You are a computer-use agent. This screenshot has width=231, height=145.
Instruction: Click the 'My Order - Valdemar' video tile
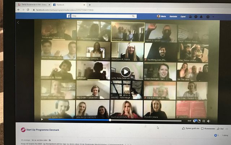click(x=93, y=90)
